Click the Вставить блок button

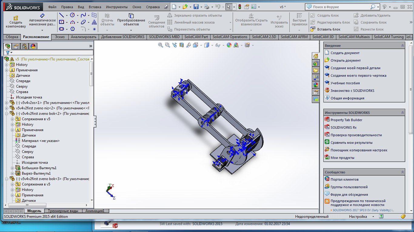point(325,29)
